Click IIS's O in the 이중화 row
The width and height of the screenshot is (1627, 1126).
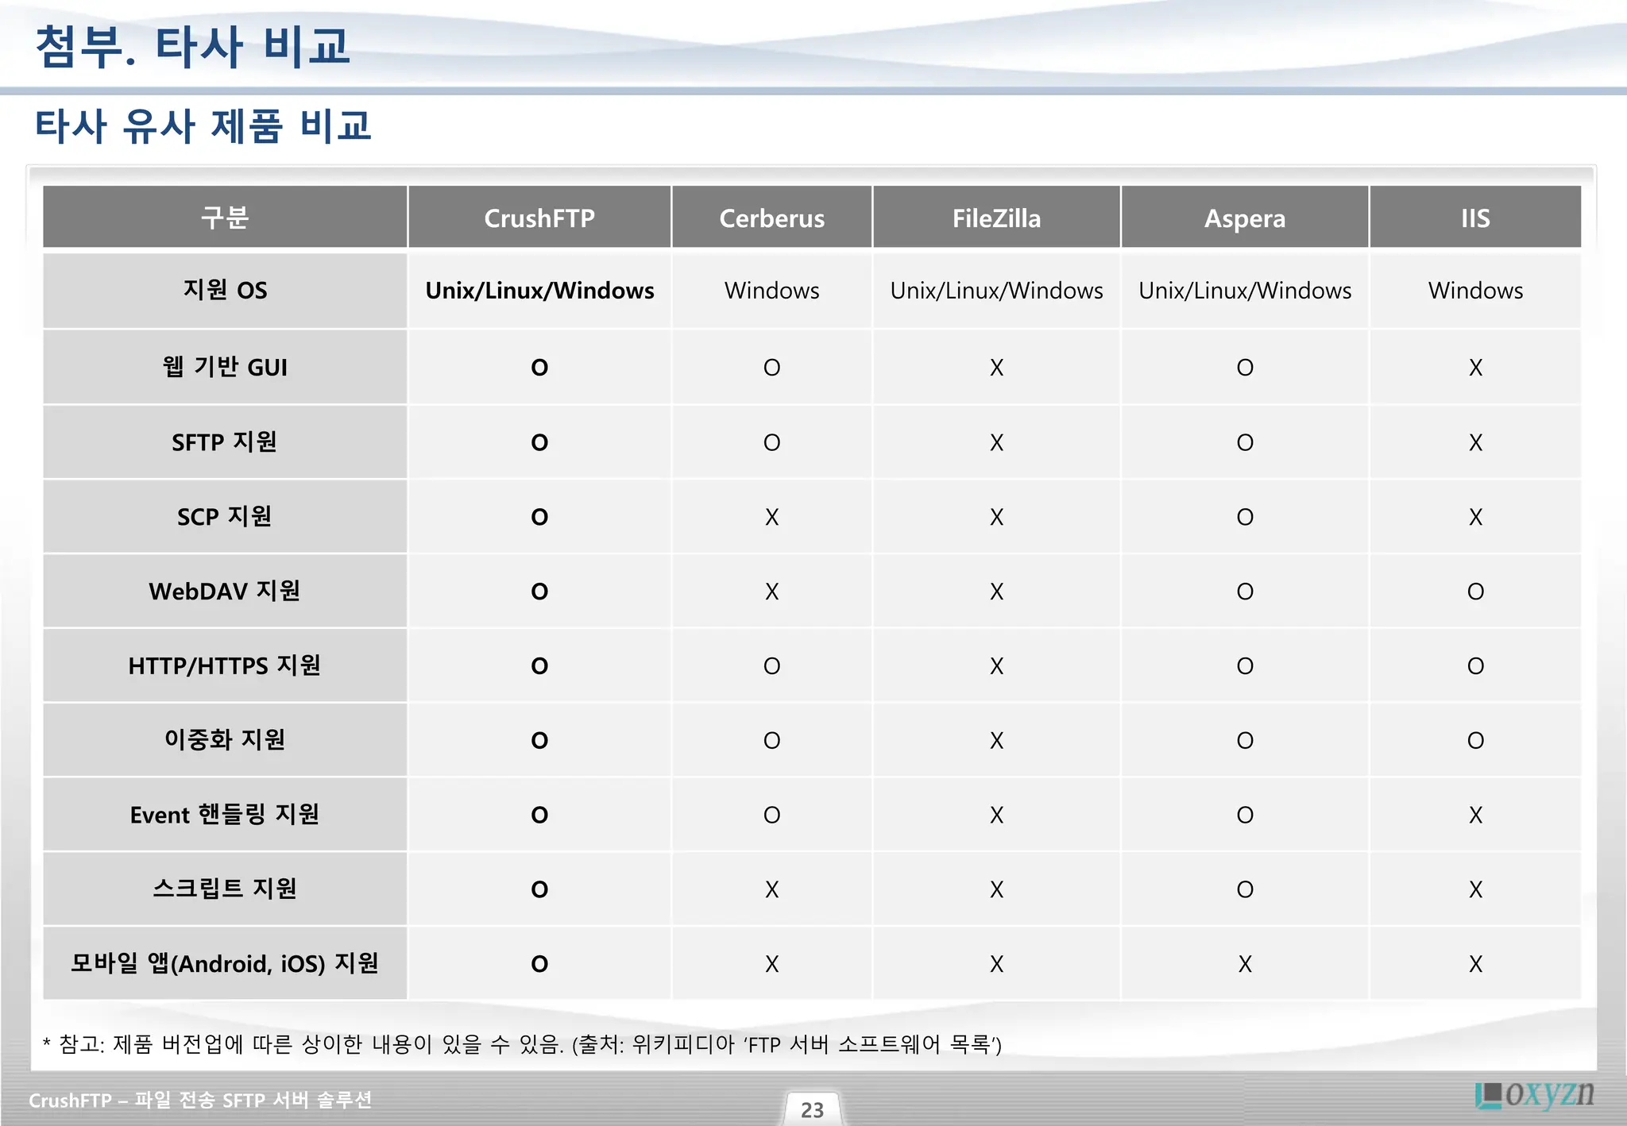1475,741
